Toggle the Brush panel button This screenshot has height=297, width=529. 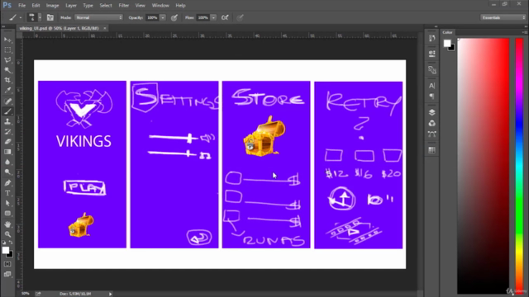(x=50, y=17)
